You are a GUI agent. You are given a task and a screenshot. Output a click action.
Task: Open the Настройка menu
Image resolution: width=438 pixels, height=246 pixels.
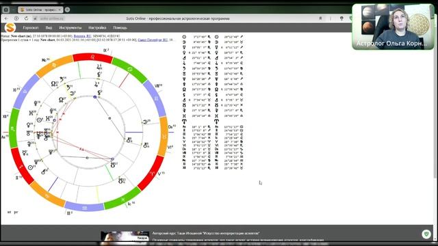tap(97, 27)
